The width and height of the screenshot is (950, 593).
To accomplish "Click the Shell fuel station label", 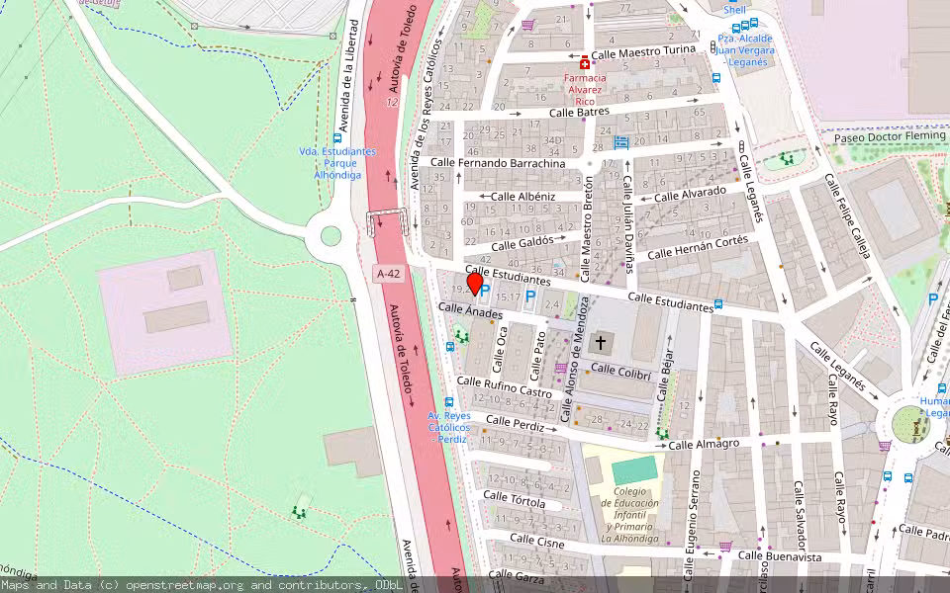I will tap(734, 10).
